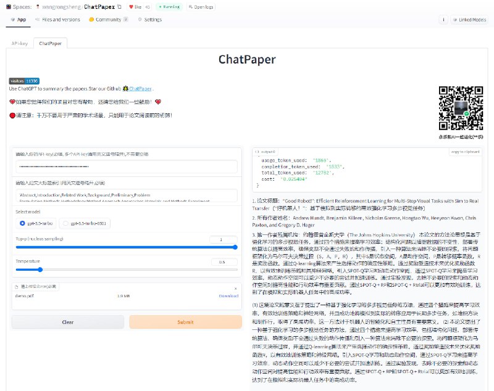Viewport: 494px width, 391px height.
Task: Like the Space with the heart button
Action: tap(135, 7)
